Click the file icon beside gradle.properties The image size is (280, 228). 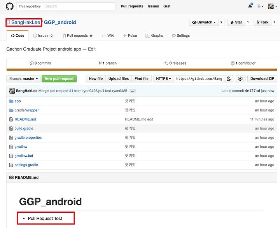pyautogui.click(x=11, y=138)
